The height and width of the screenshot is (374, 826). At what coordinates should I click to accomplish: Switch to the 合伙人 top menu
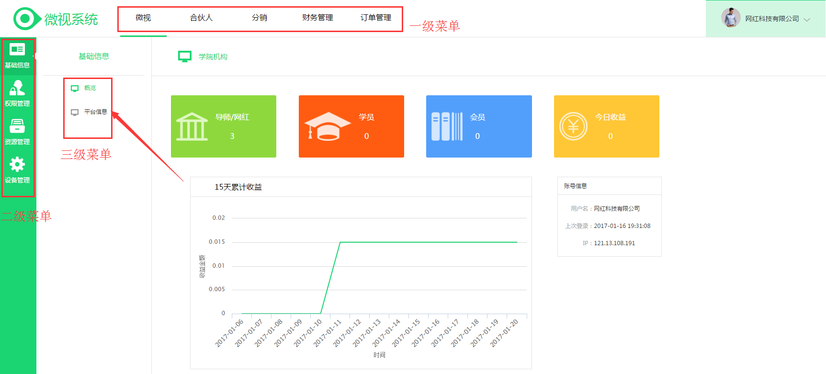[201, 18]
